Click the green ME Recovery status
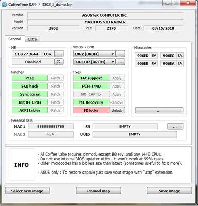This screenshot has height=206, width=198. pos(91,102)
